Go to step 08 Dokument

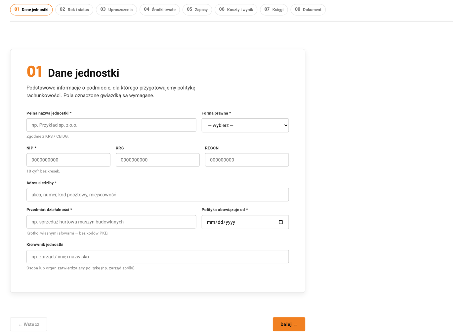point(308,10)
